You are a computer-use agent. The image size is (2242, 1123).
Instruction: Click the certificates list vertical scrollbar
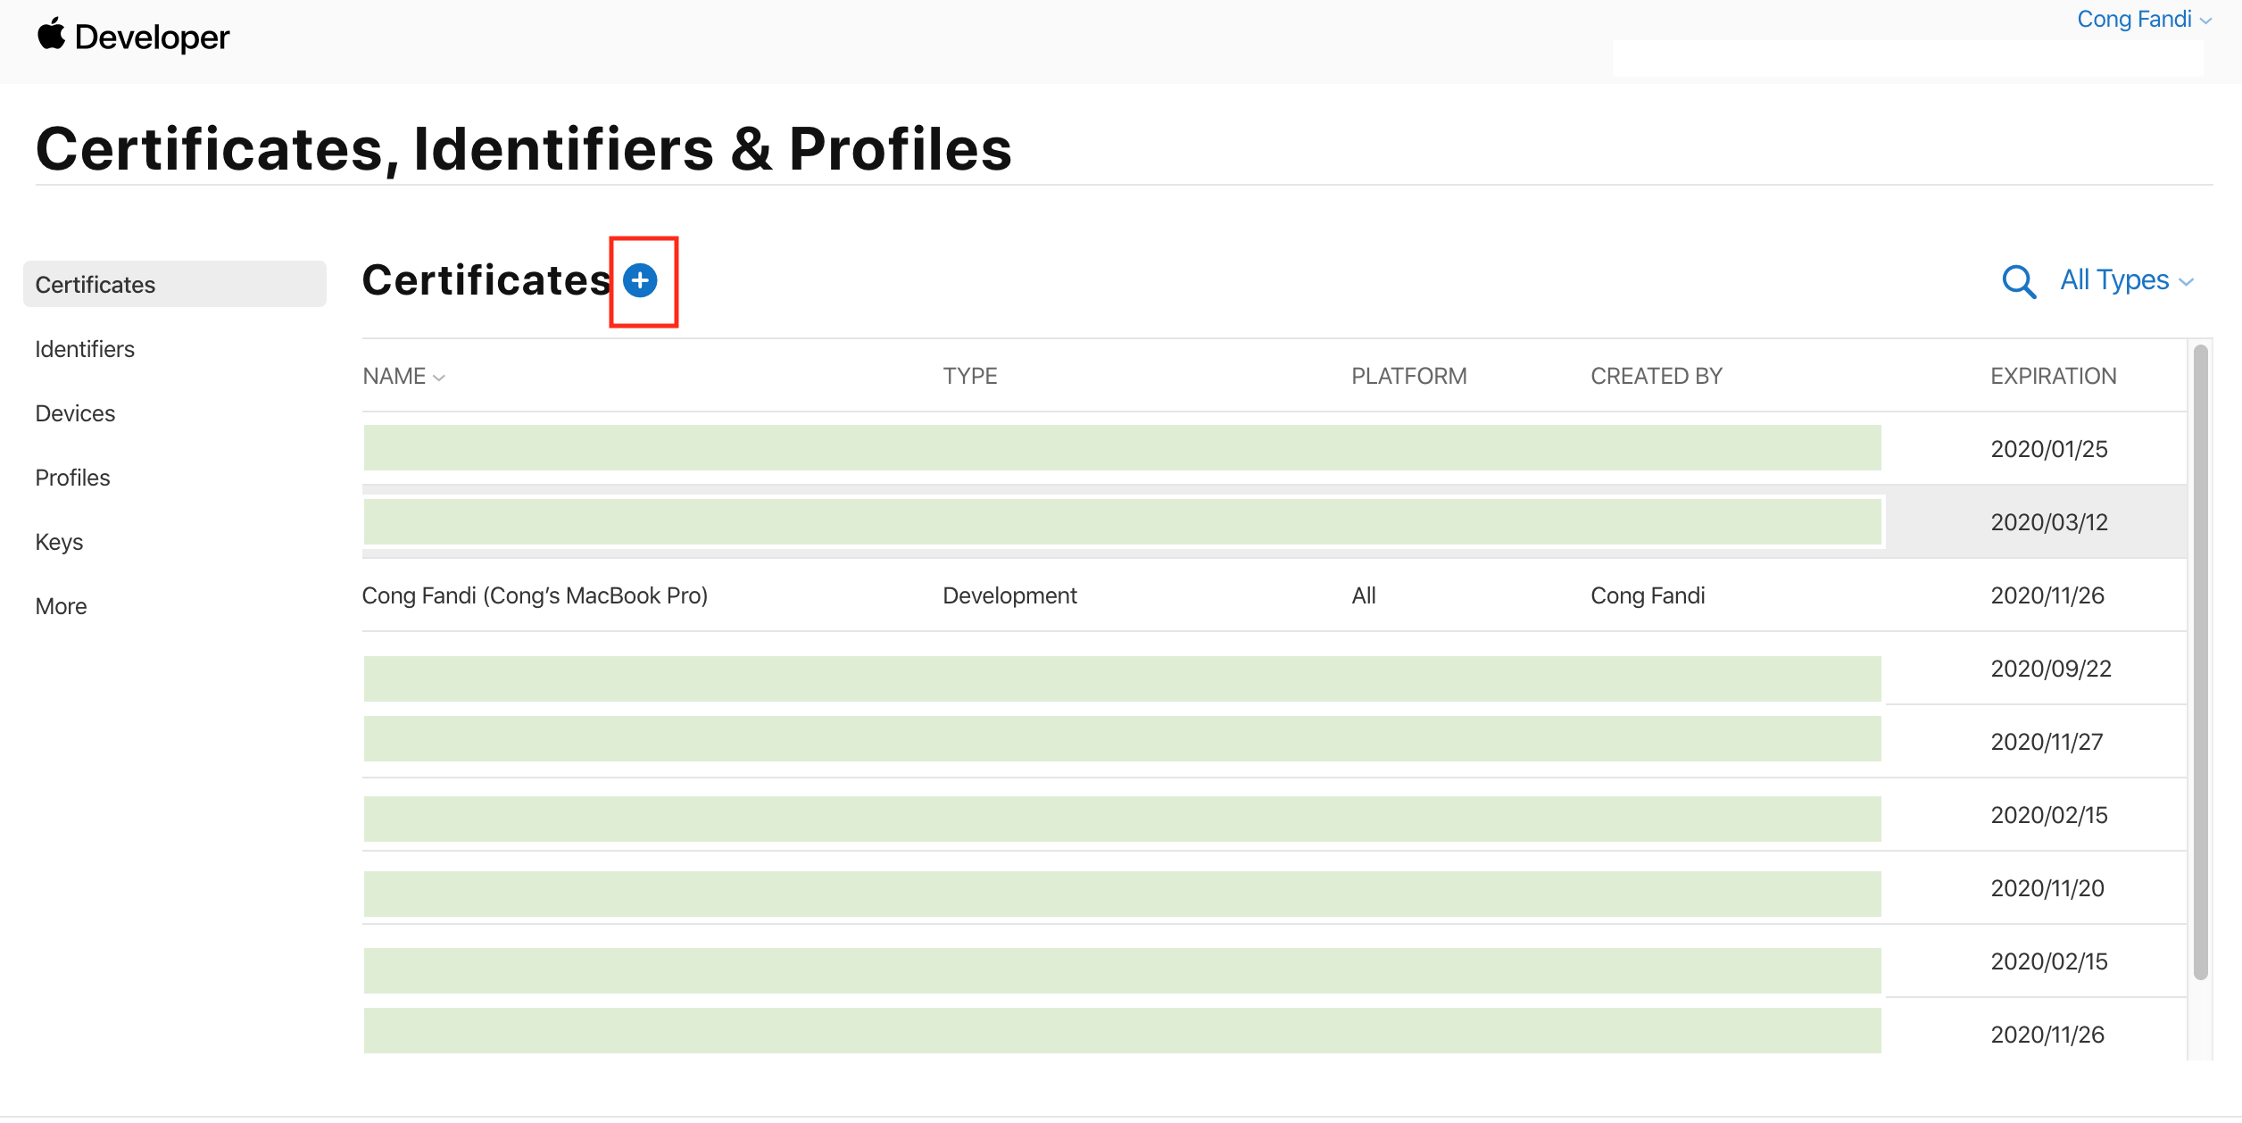pos(2200,661)
